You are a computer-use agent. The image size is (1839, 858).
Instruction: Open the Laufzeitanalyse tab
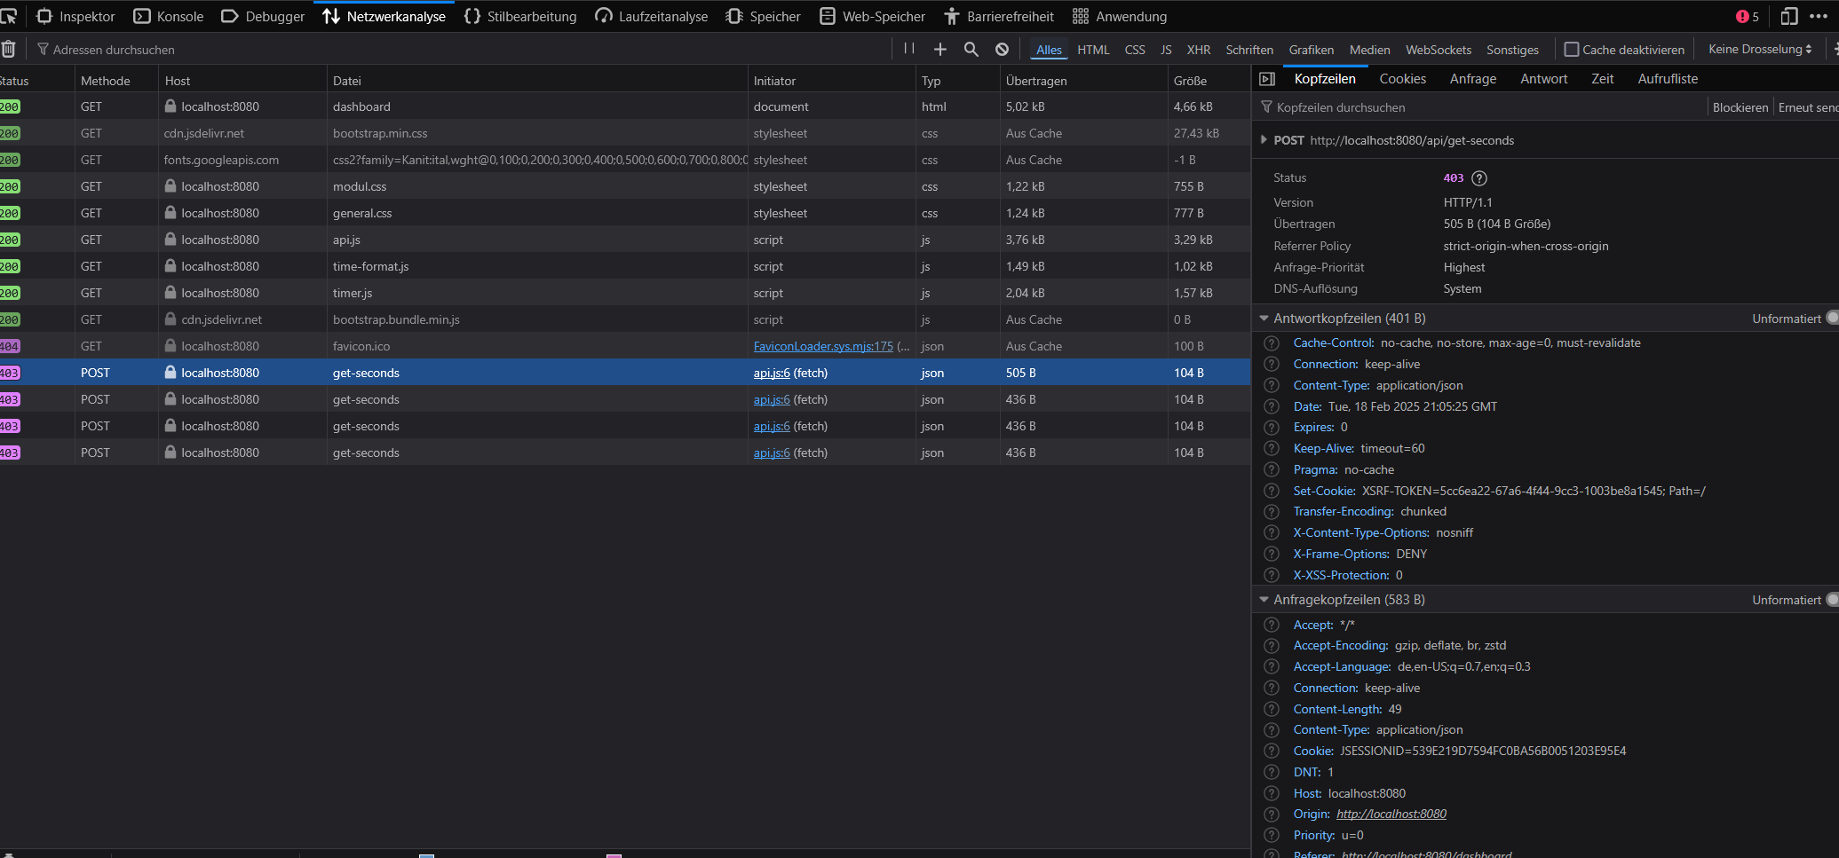[x=652, y=16]
